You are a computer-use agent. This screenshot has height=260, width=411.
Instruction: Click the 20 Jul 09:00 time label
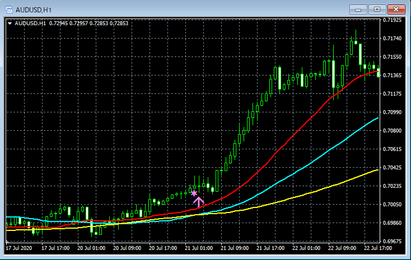click(x=127, y=248)
